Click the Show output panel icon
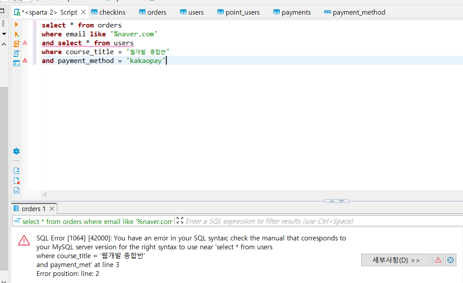Viewport: 463px width, 283px height. tap(16, 171)
